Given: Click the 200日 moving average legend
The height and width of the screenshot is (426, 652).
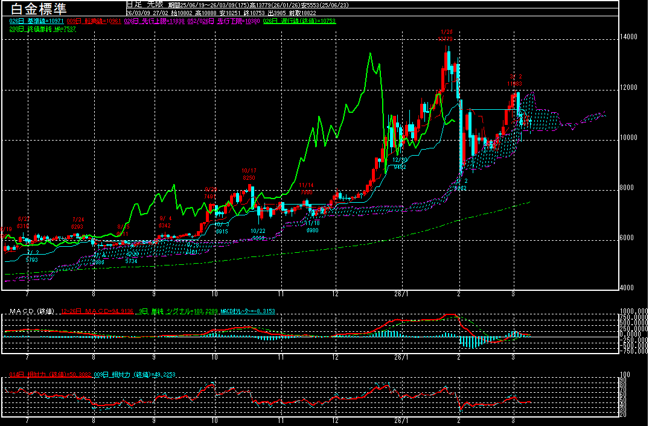Looking at the screenshot, I should 42,29.
